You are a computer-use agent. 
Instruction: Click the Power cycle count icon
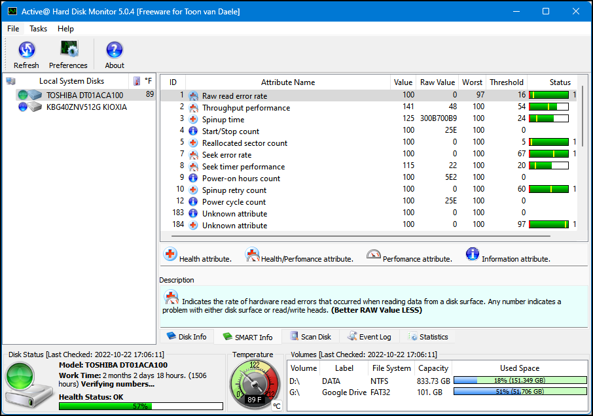click(193, 201)
